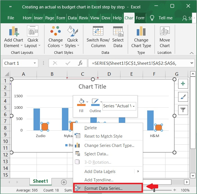
Task: Switch to the Insert ribbon tab
Action: (38, 18)
